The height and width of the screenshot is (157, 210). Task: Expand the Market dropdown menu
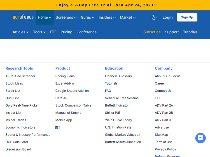click(128, 17)
